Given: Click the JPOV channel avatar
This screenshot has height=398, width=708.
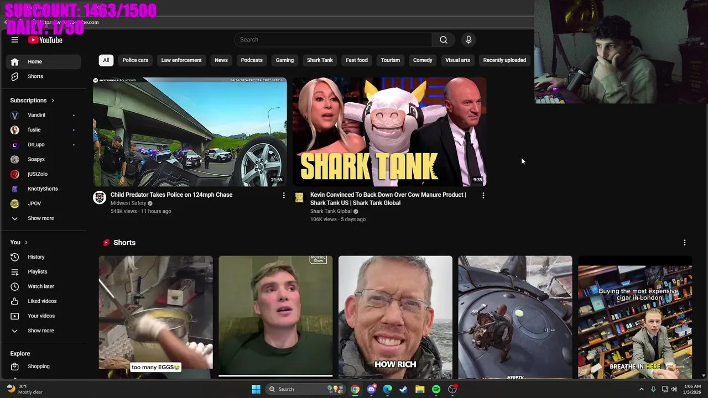Looking at the screenshot, I should [15, 203].
